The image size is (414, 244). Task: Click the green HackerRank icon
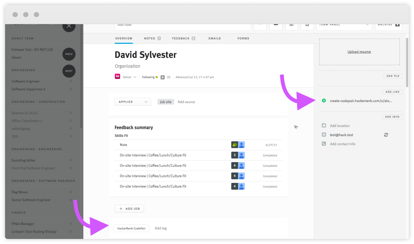pos(324,101)
